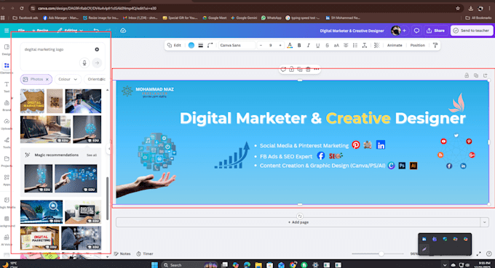Click the copy style paint roller icon
The image size is (495, 268).
(435, 45)
